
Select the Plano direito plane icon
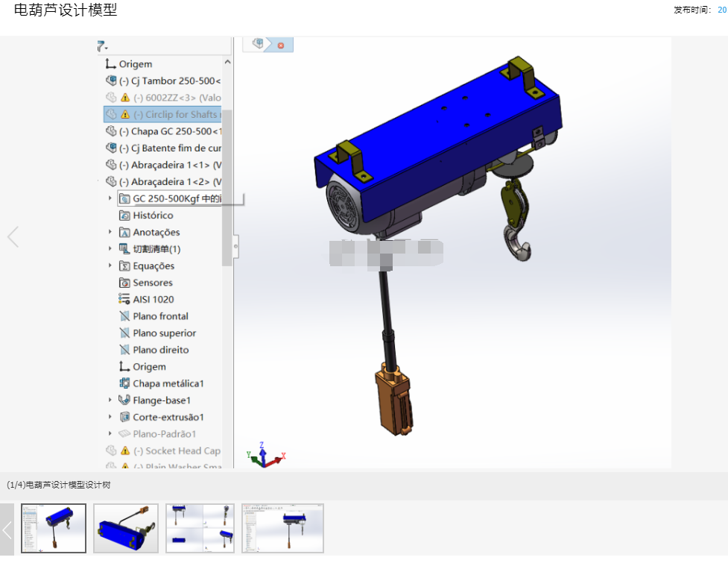pyautogui.click(x=124, y=350)
